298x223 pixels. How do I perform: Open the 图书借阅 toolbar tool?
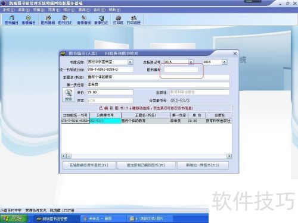coord(48,20)
